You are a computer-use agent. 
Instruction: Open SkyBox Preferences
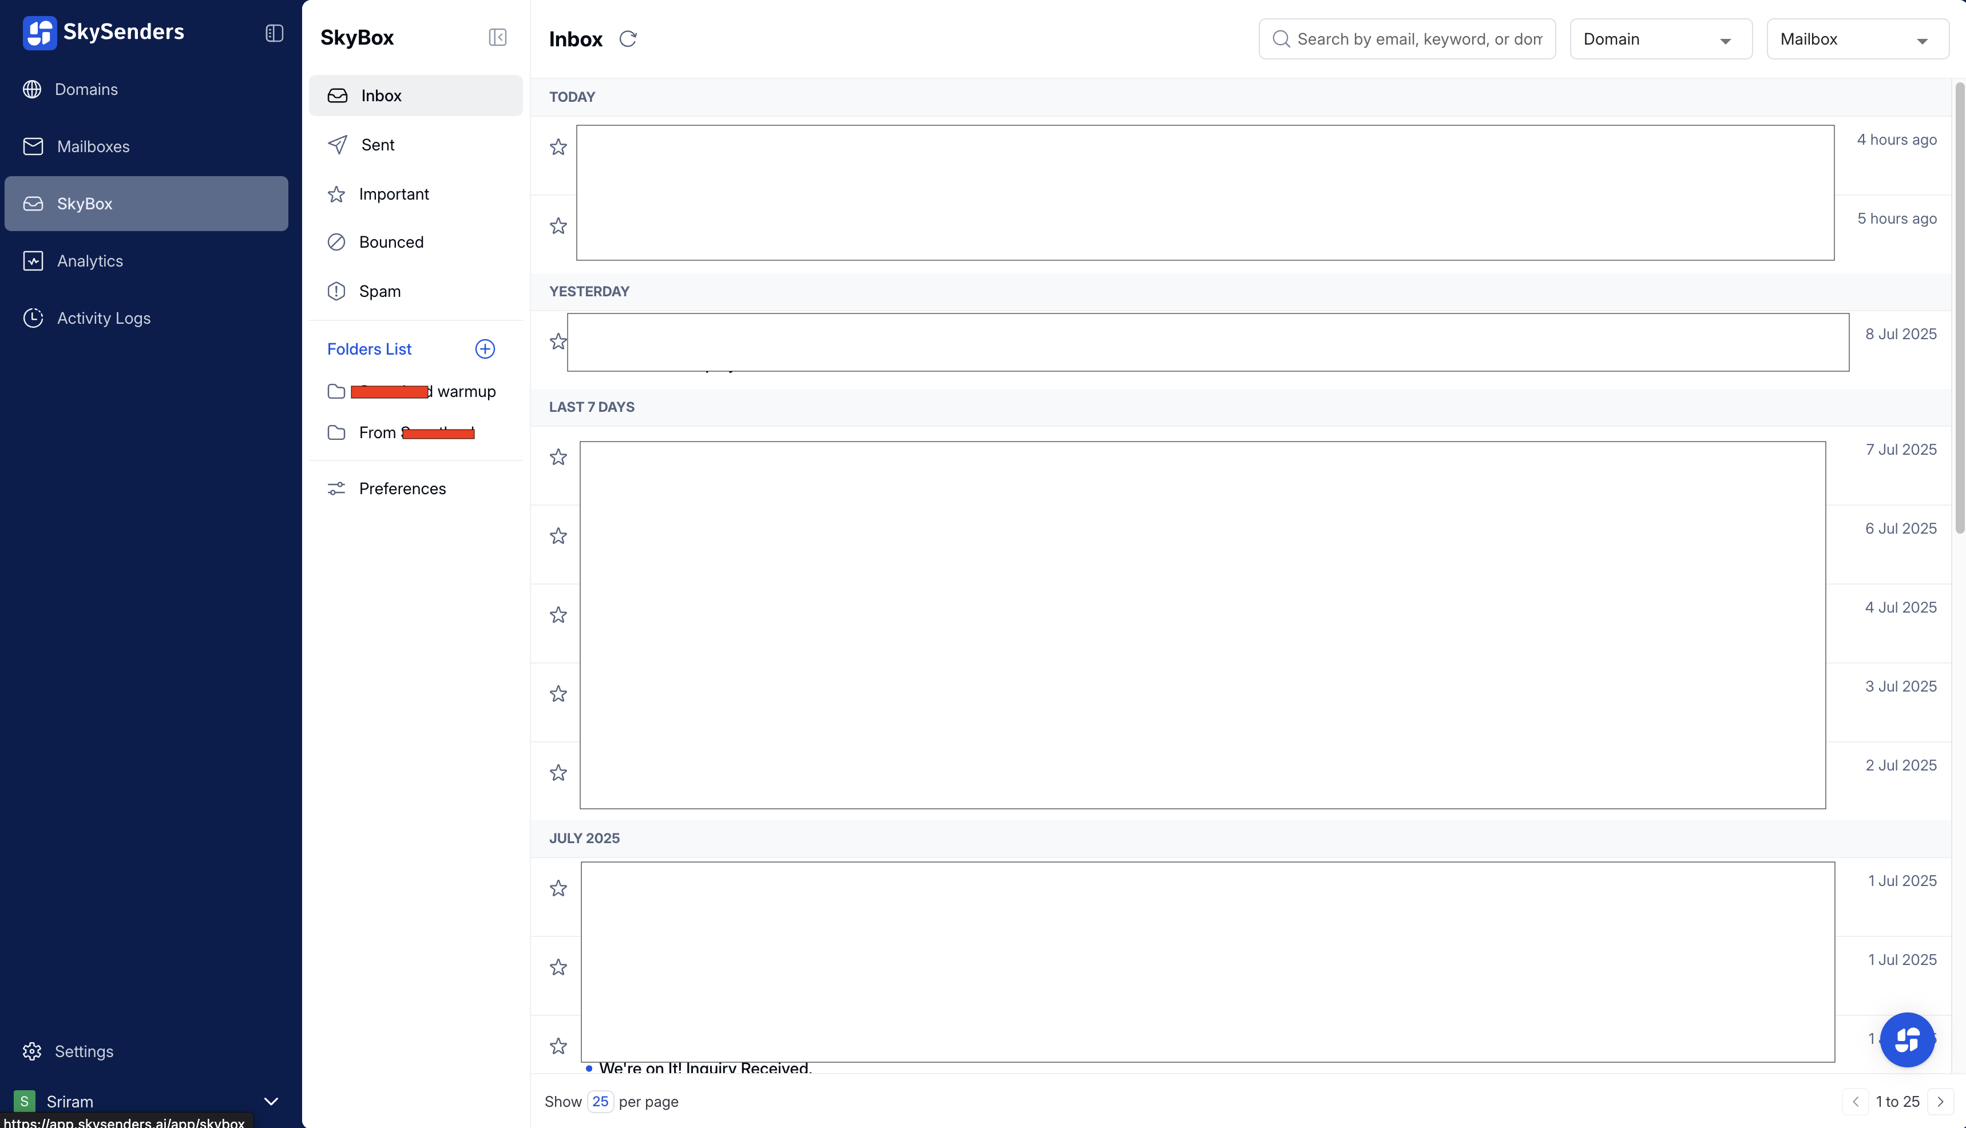tap(402, 489)
